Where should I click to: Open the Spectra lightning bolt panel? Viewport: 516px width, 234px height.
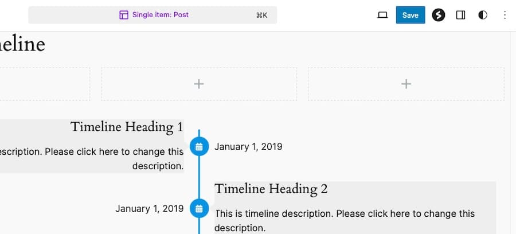pos(439,15)
